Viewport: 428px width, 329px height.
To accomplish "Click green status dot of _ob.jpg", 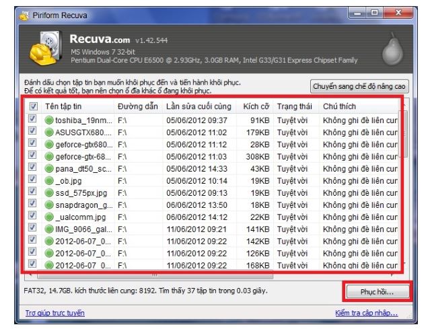I will pyautogui.click(x=49, y=180).
